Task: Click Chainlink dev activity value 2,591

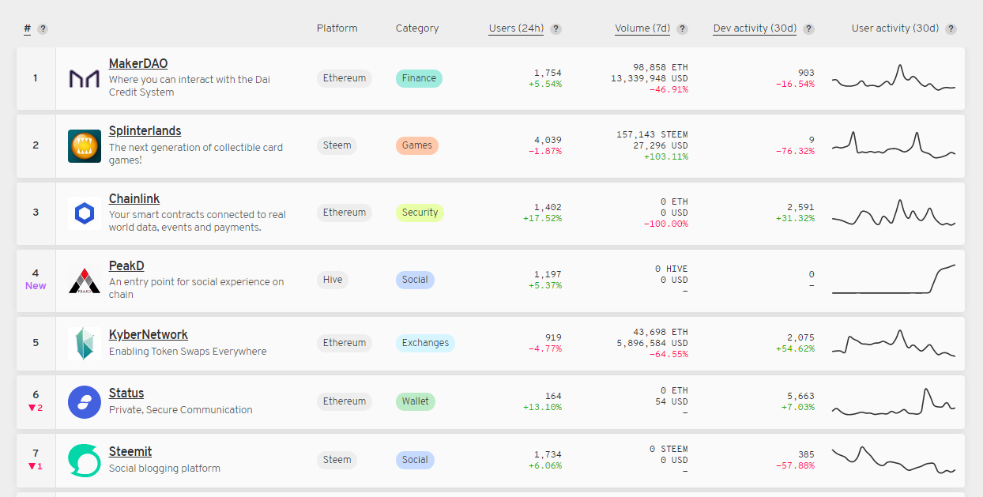Action: [x=800, y=207]
